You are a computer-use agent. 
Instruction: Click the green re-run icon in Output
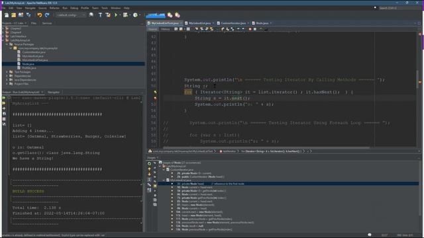4,98
